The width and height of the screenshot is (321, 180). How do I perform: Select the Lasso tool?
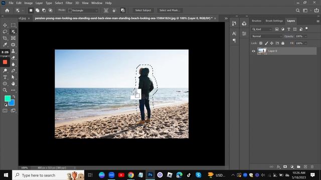(5, 31)
